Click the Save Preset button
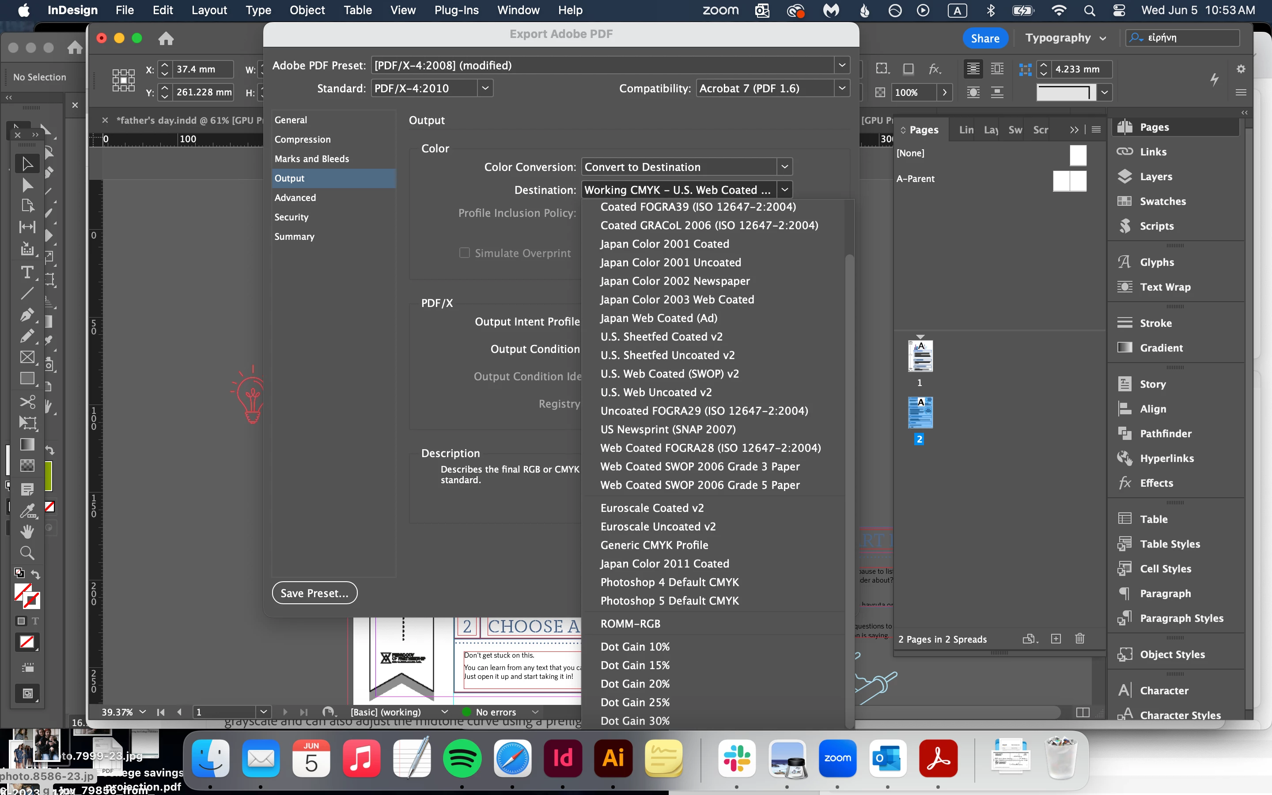 coord(314,593)
